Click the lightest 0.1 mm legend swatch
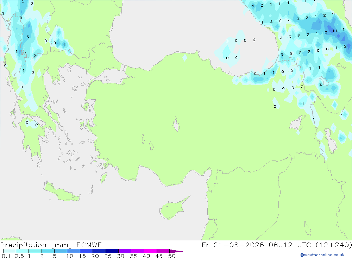This screenshot has width=352, height=258. (10, 251)
